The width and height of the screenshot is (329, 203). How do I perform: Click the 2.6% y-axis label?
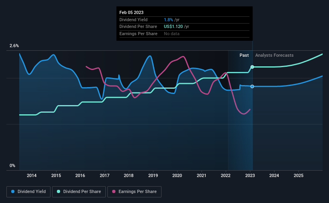click(x=14, y=46)
